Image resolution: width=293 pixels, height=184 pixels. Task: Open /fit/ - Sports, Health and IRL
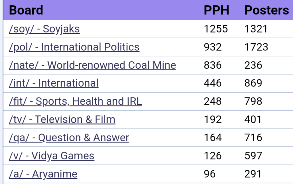click(75, 101)
